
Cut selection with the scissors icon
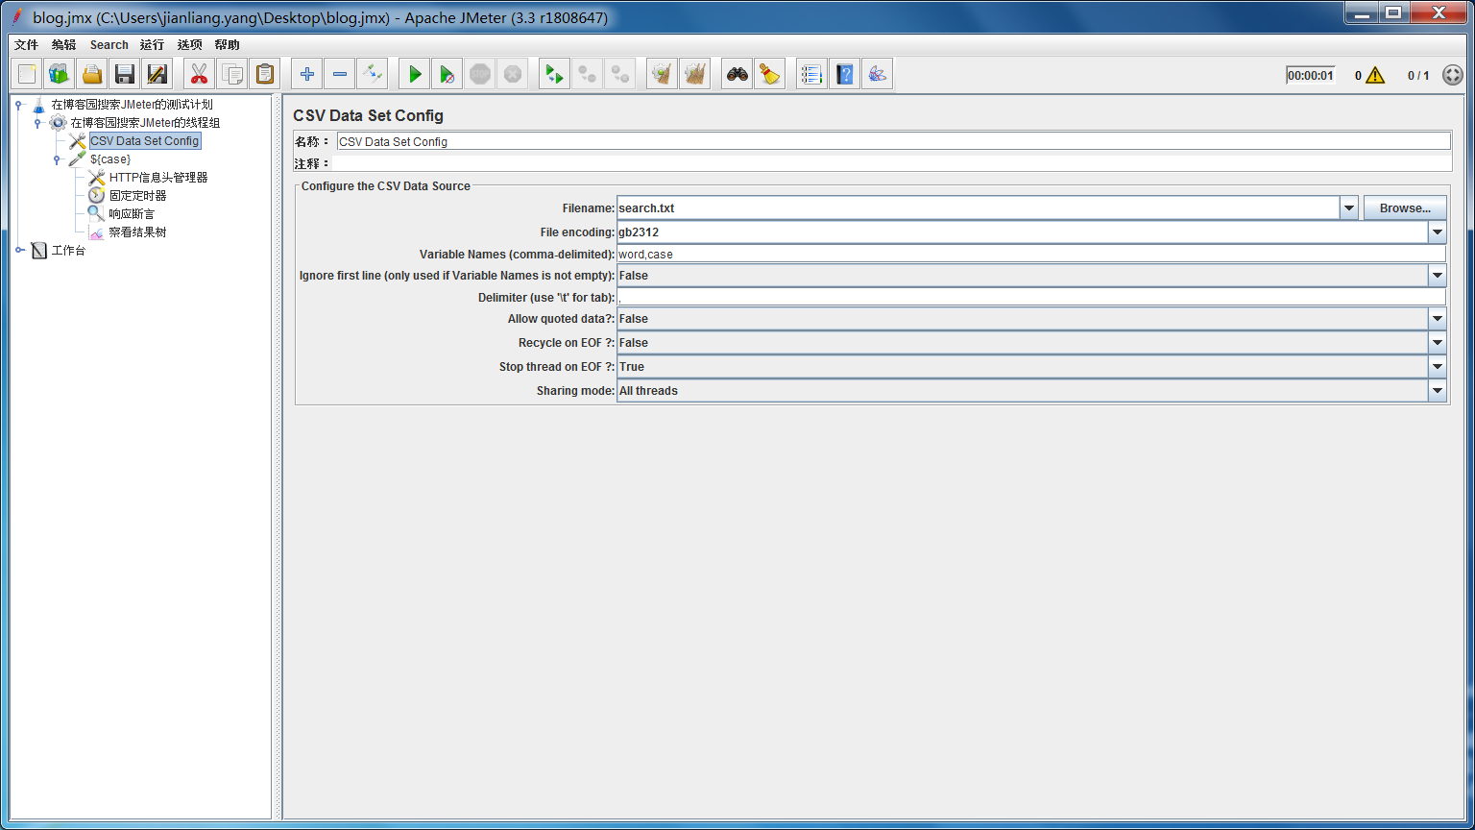coord(199,74)
